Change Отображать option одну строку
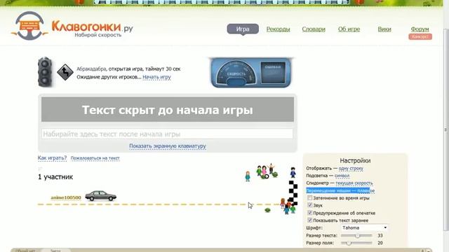The width and height of the screenshot is (449, 252). point(351,168)
